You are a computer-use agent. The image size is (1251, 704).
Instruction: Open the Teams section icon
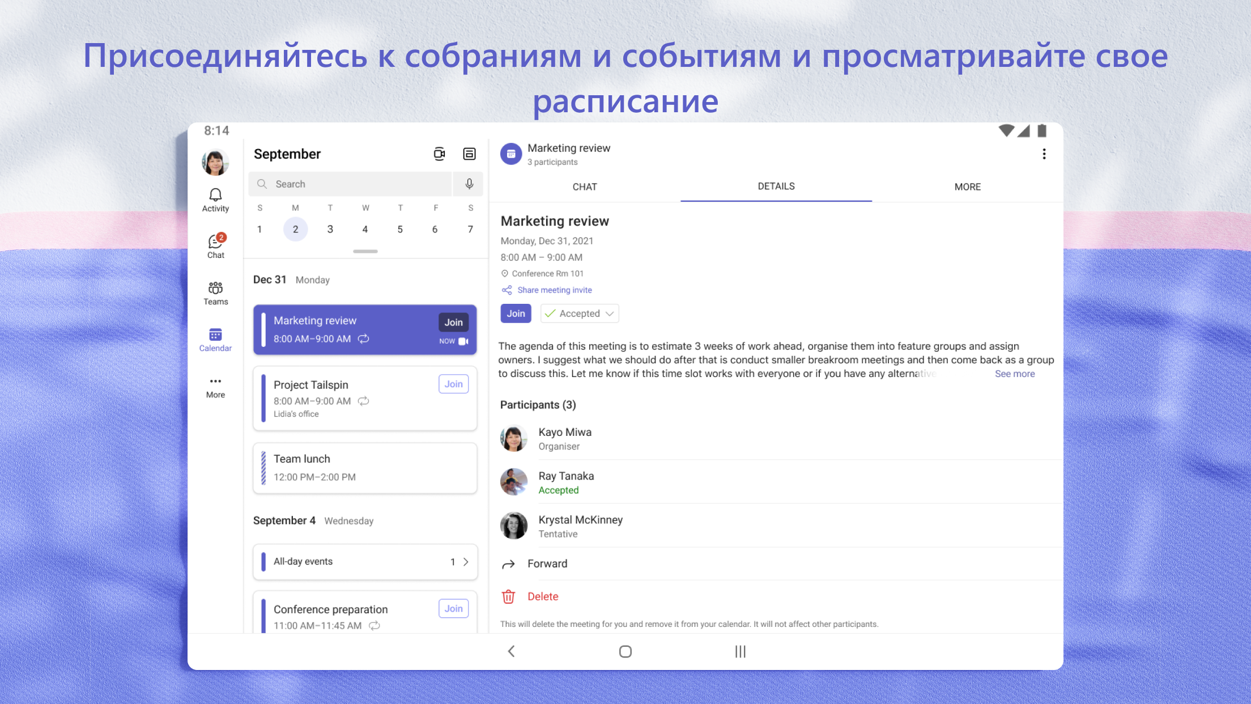click(x=215, y=288)
